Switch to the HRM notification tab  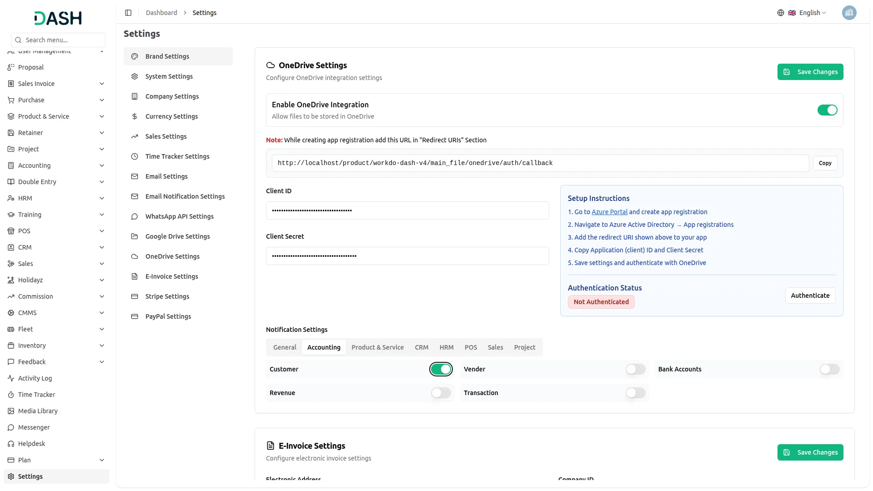[446, 347]
